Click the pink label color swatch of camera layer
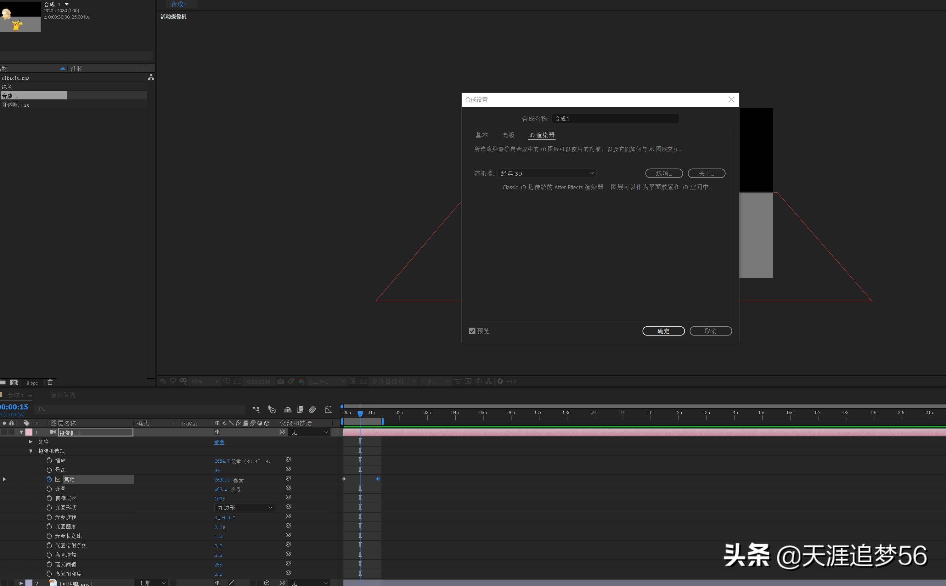The height and width of the screenshot is (586, 946). pos(29,432)
